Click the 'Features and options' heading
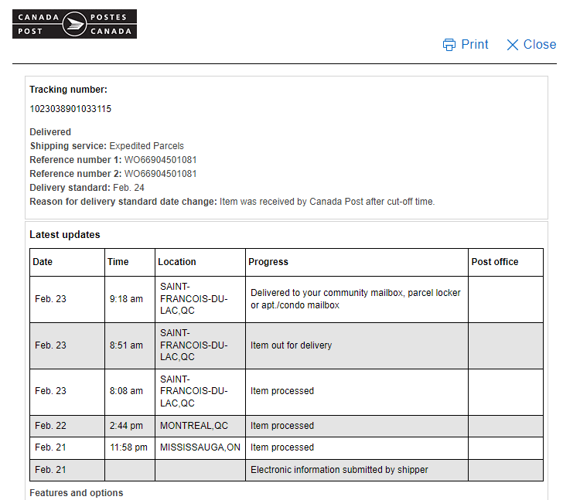This screenshot has height=500, width=563. point(77,493)
